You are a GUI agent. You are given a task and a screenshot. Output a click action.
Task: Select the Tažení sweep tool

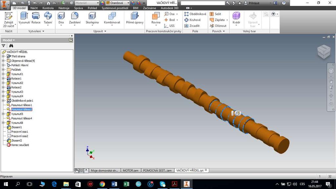(48, 19)
